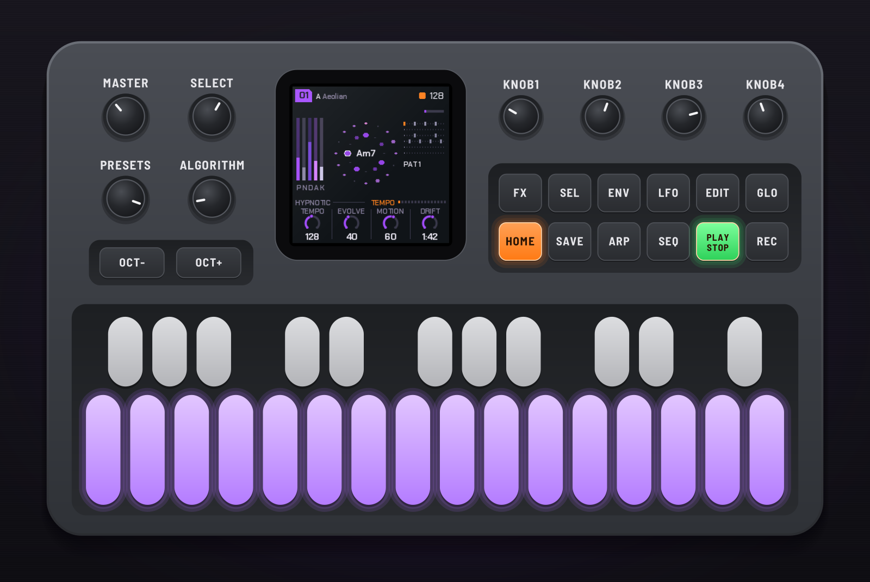
Task: Click the KNOB1 rotary control
Action: point(521,116)
